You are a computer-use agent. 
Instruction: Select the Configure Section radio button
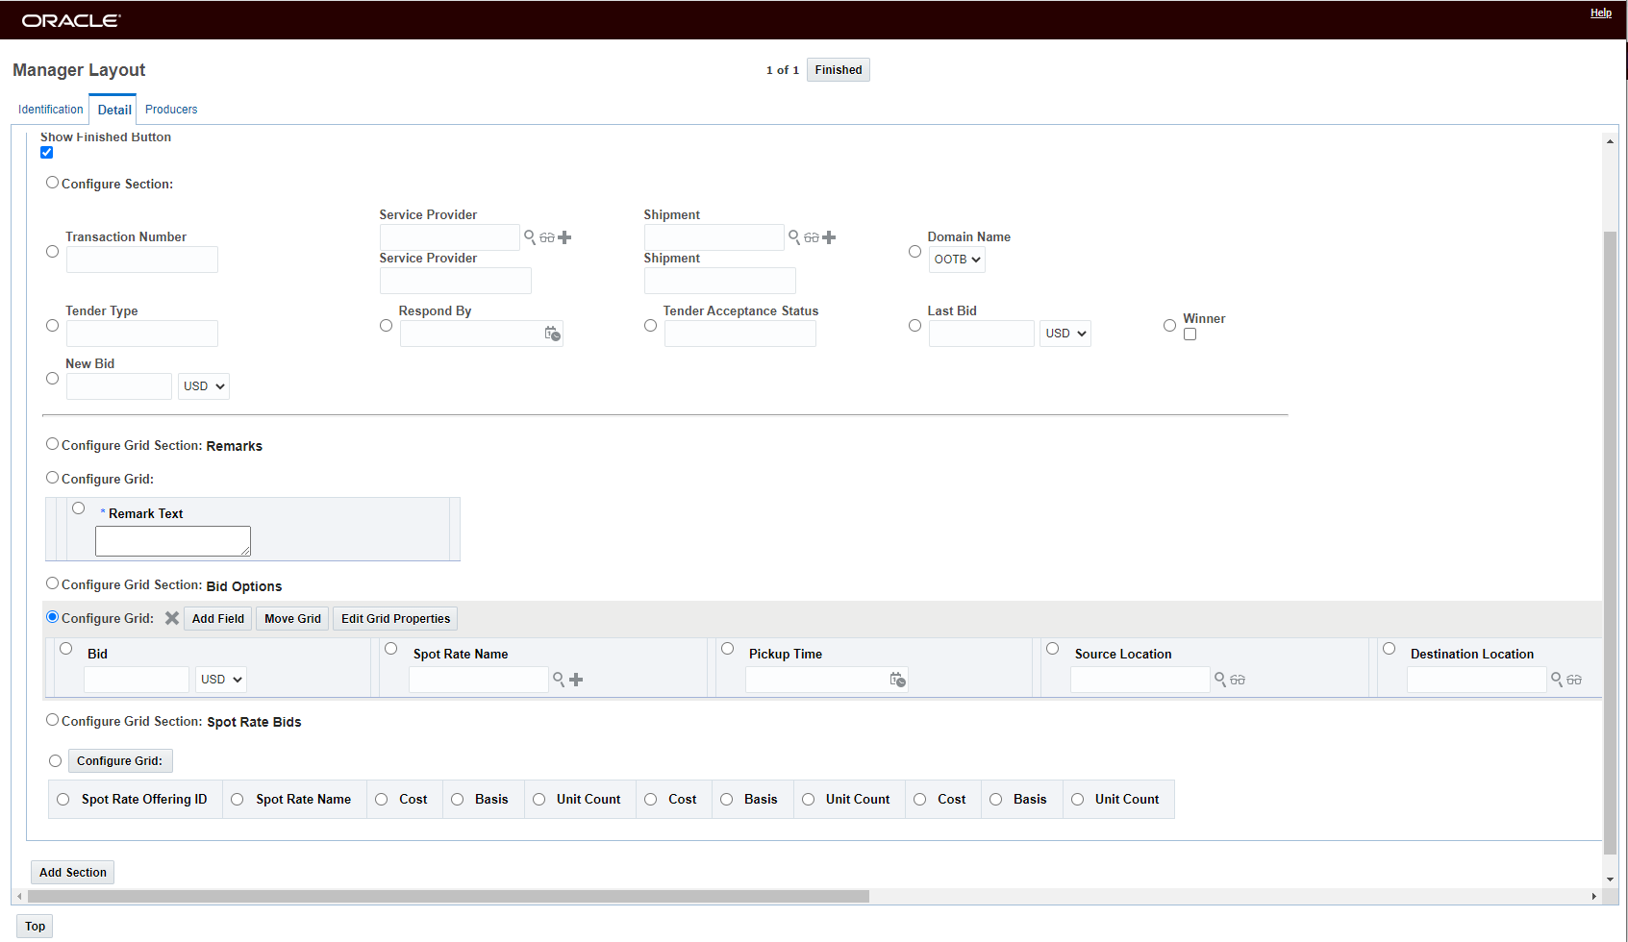[53, 183]
